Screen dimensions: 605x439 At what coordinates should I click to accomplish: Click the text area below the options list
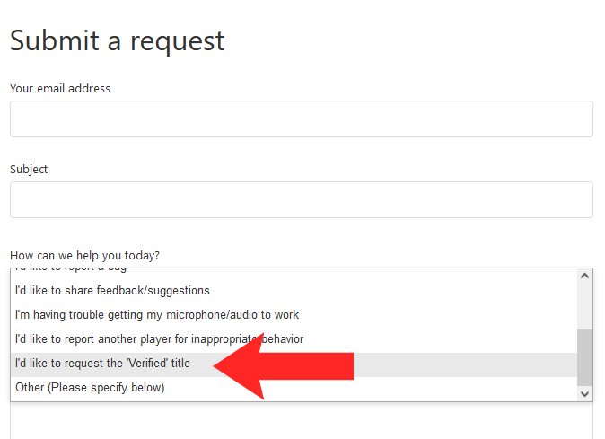pyautogui.click(x=302, y=421)
